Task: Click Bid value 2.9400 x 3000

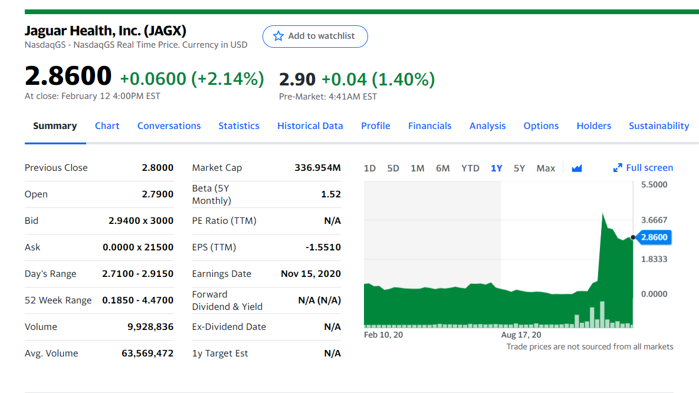Action: [141, 221]
